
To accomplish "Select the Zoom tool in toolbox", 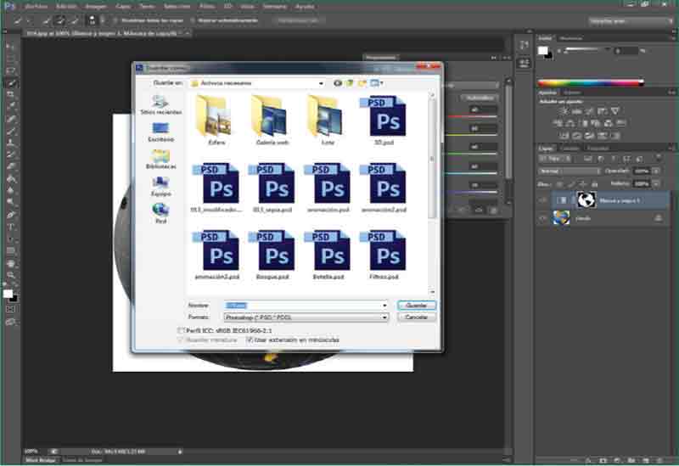I will coord(11,275).
